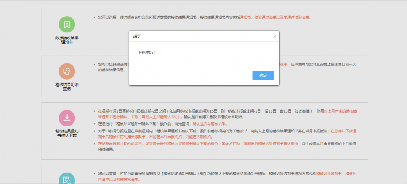Image resolution: width=407 pixels, height=184 pixels.
Task: Click the bullet starting 在征期每月1日至纳税申报截止期
Action: (203, 111)
